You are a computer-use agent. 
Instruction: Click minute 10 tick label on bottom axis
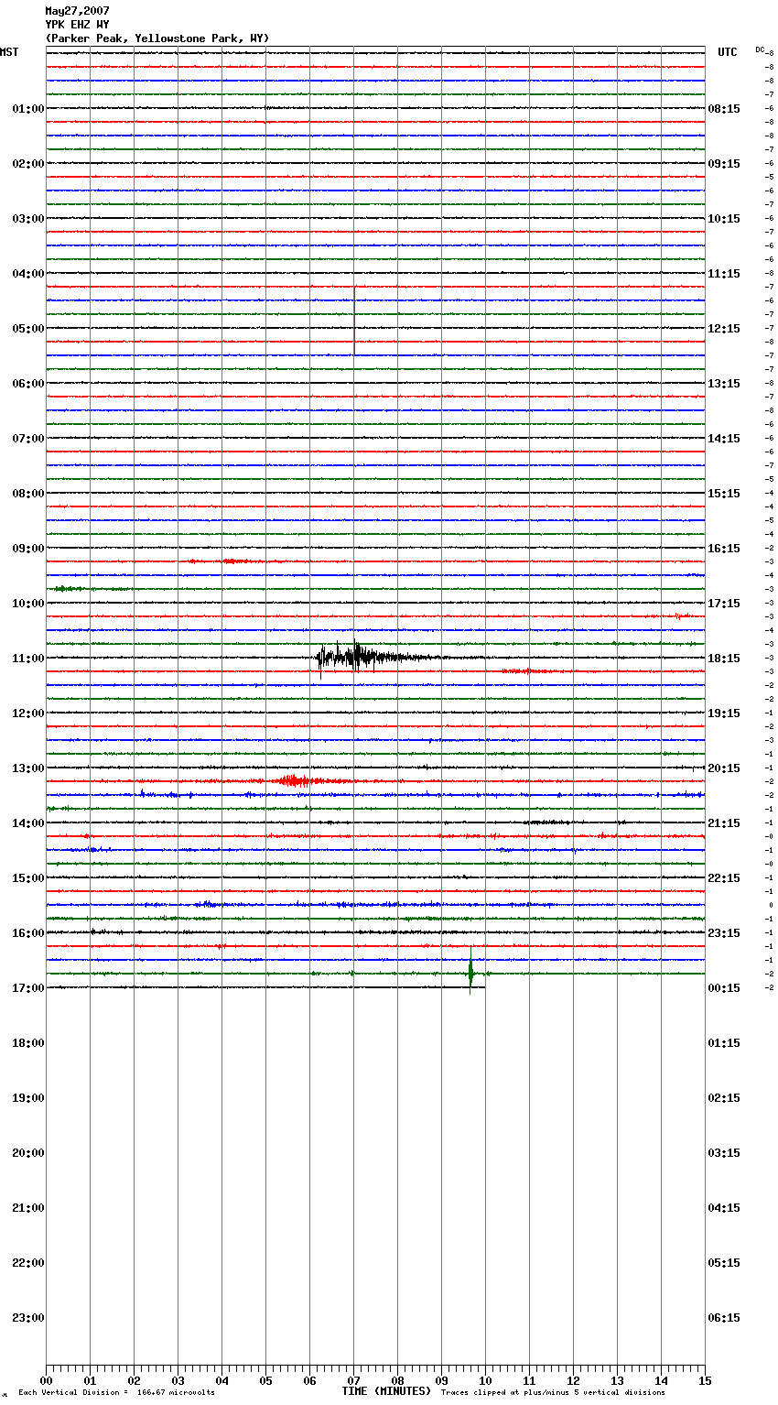pos(485,1380)
